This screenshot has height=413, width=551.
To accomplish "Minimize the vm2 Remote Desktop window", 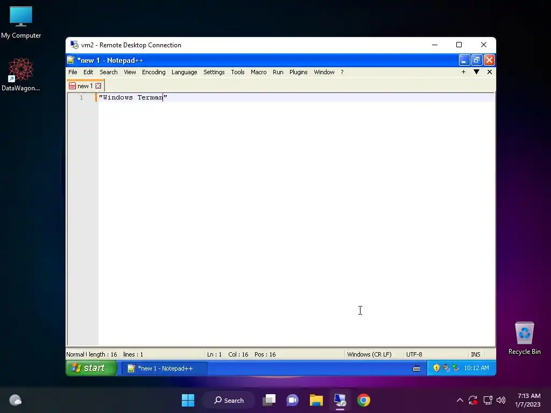I will click(x=435, y=45).
